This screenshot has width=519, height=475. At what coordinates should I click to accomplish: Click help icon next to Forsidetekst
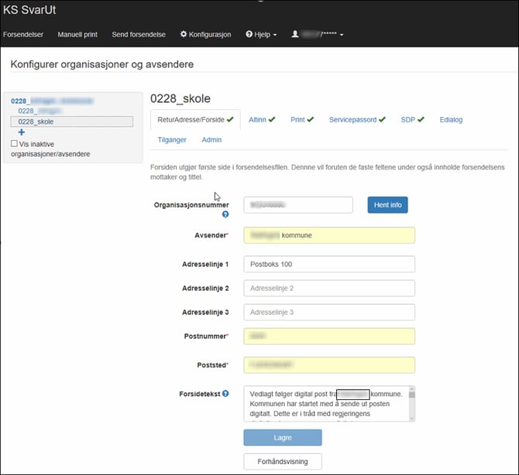[x=225, y=394]
